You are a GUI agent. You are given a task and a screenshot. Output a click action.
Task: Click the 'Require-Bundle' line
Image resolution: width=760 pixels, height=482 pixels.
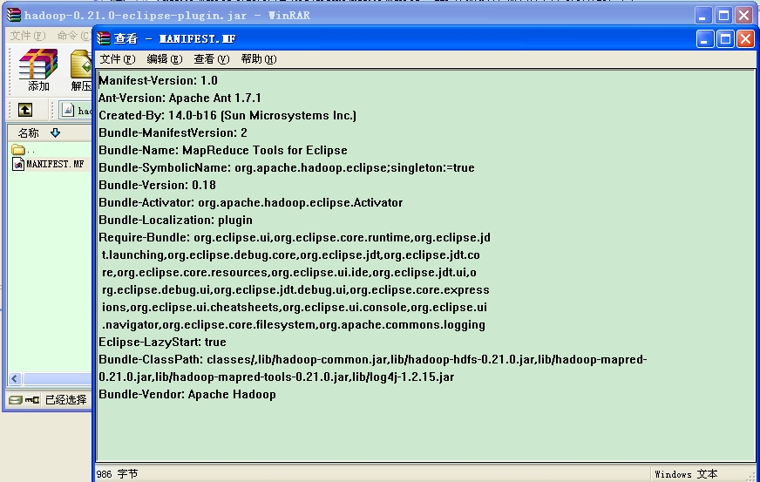pos(295,238)
